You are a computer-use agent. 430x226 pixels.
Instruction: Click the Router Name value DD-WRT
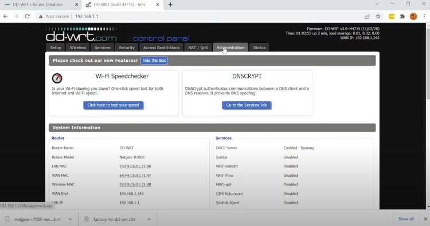click(127, 148)
